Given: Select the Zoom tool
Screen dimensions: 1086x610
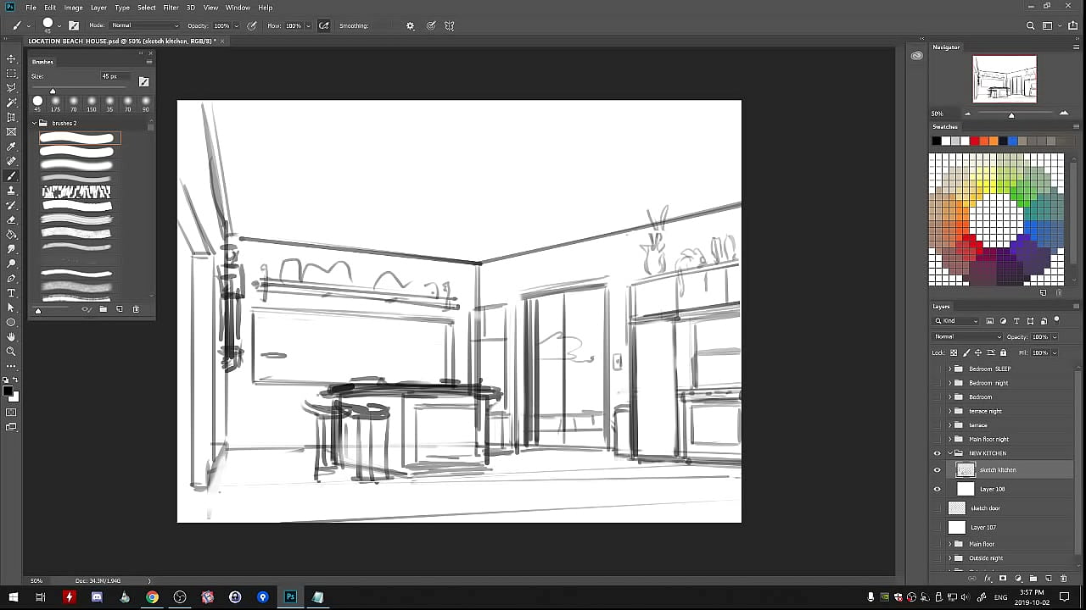Looking at the screenshot, I should [11, 352].
